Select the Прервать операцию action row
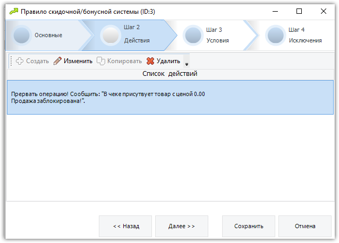The width and height of the screenshot is (339, 243). pos(170,97)
